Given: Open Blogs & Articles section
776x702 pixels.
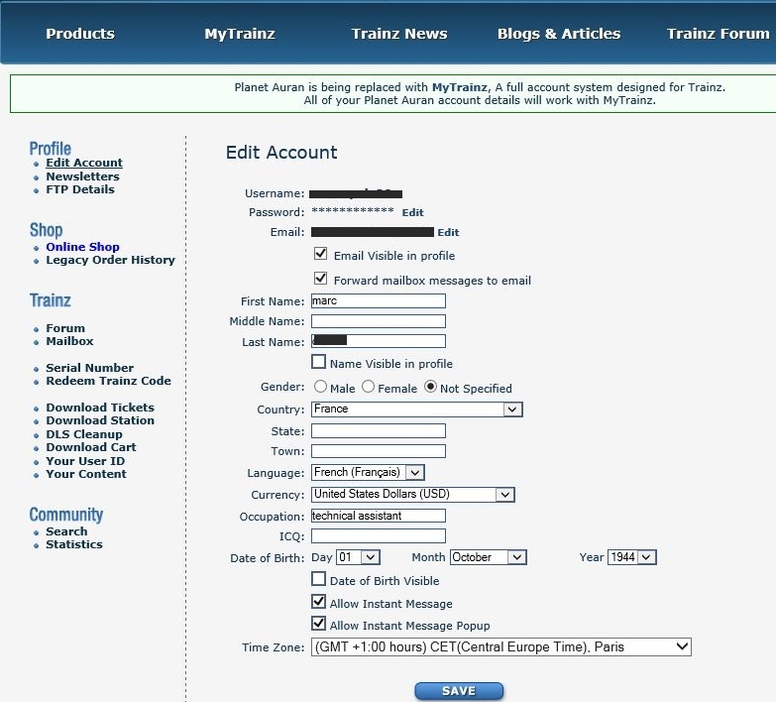Looking at the screenshot, I should click(x=559, y=33).
